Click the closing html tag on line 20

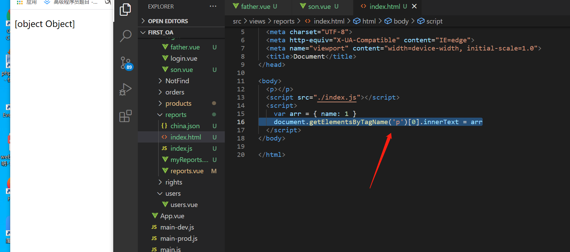coord(272,155)
